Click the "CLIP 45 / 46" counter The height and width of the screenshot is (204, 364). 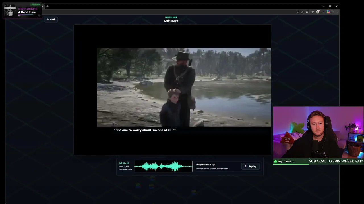pos(124,163)
